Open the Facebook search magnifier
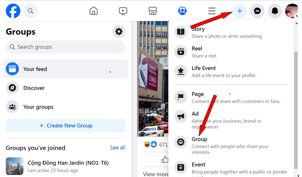Viewport: 302px width, 177px height. tap(31, 11)
